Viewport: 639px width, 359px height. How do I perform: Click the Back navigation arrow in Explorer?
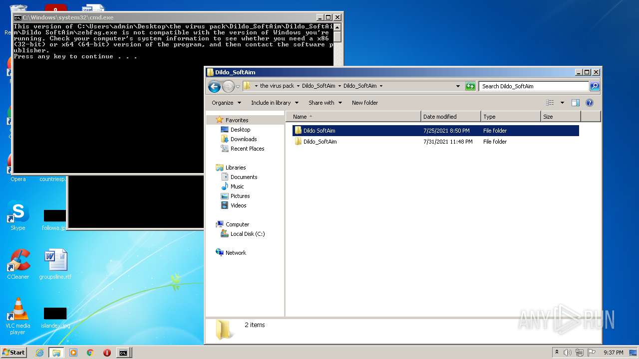pos(215,86)
